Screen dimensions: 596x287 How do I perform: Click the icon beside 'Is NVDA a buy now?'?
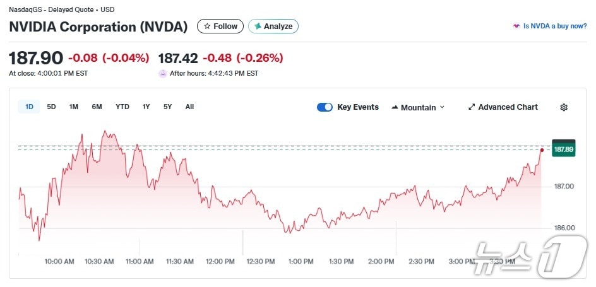[x=517, y=26]
